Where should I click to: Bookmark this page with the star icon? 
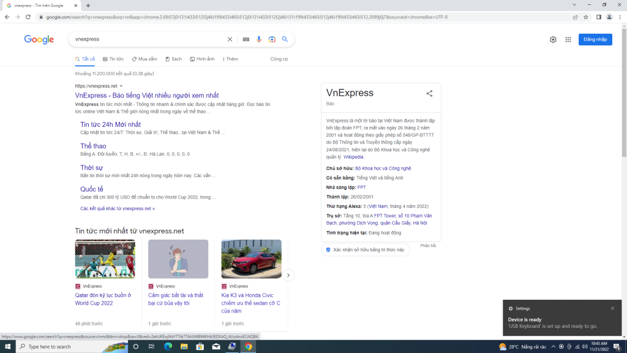point(586,17)
